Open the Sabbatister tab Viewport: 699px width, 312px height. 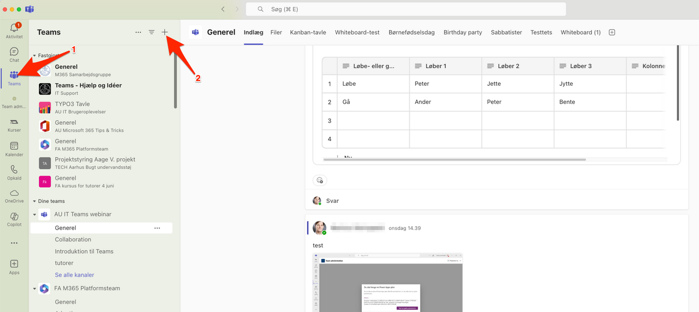coord(506,32)
